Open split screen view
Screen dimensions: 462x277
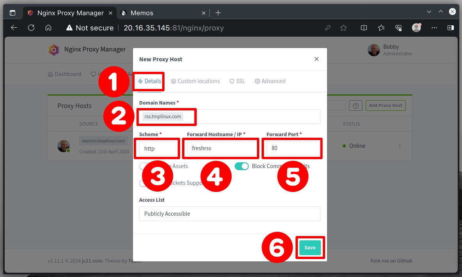coord(364,28)
